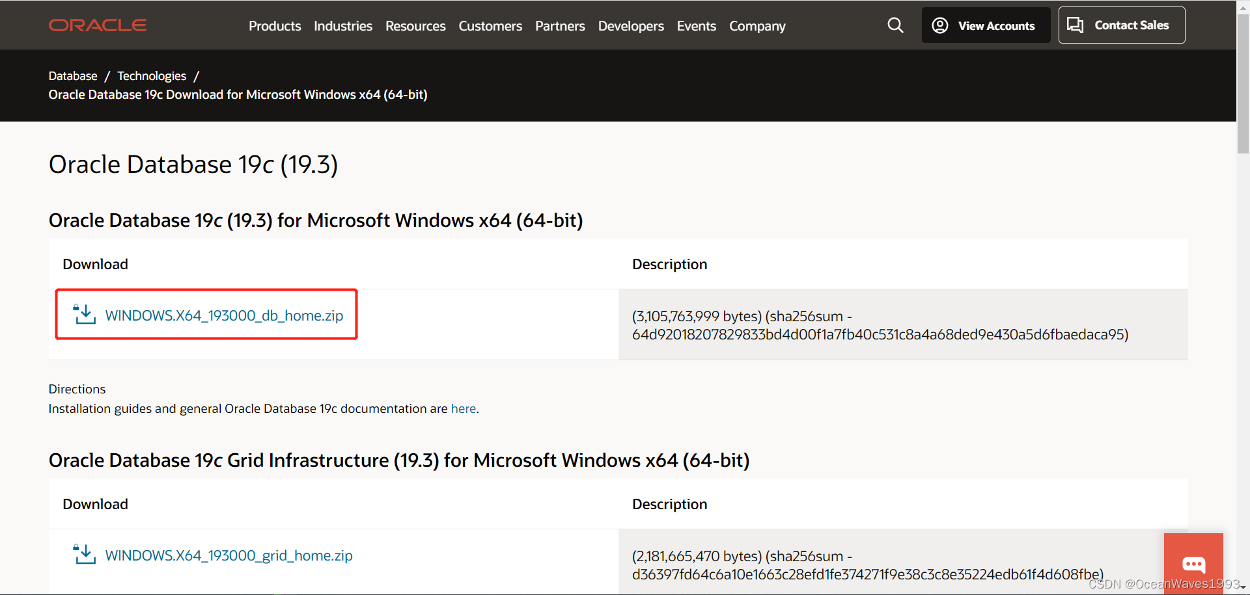This screenshot has height=595, width=1250.
Task: Click the vertical scrollbar thumb
Action: coord(1243,85)
